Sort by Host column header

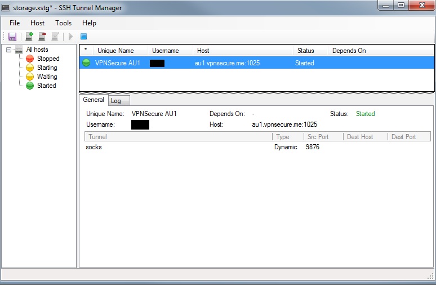243,51
